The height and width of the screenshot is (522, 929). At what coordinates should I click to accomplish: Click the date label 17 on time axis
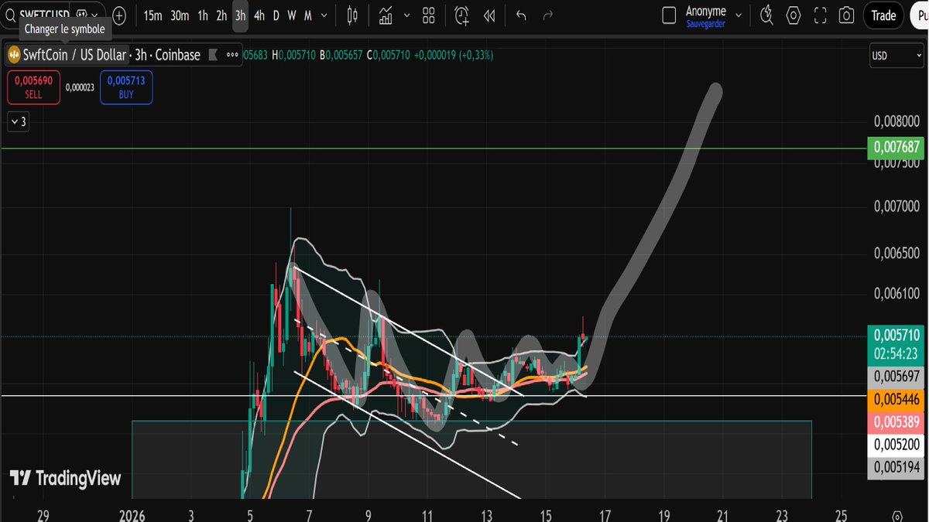605,515
